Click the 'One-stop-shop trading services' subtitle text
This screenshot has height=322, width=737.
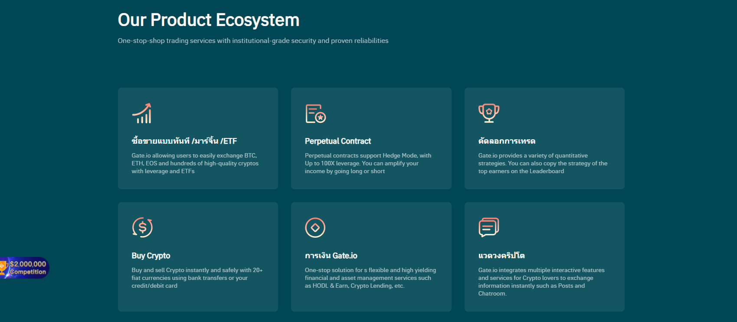pos(253,41)
